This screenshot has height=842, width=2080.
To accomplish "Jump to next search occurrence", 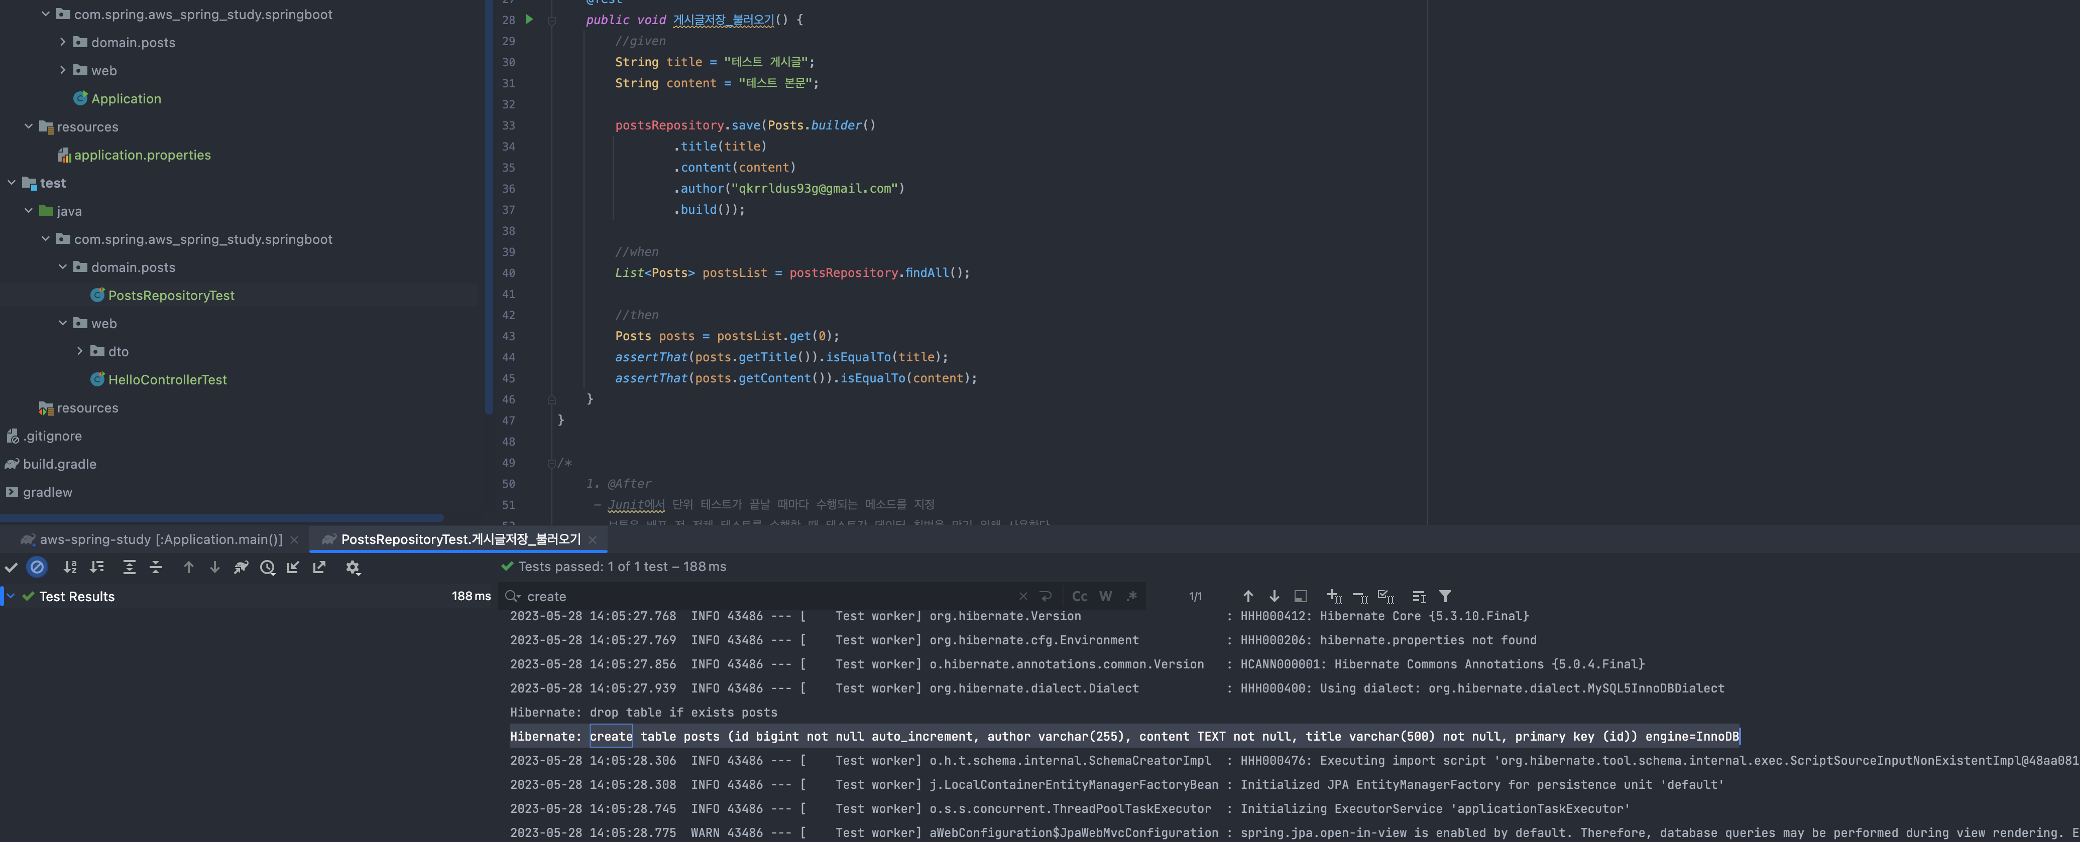I will coord(1274,597).
